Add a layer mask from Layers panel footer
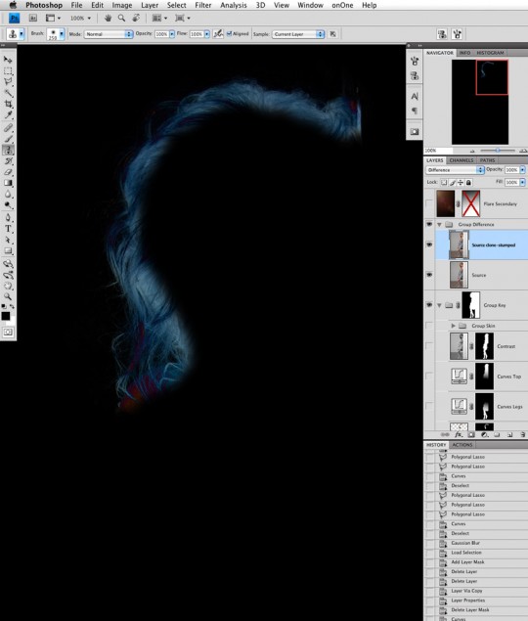 (x=471, y=434)
